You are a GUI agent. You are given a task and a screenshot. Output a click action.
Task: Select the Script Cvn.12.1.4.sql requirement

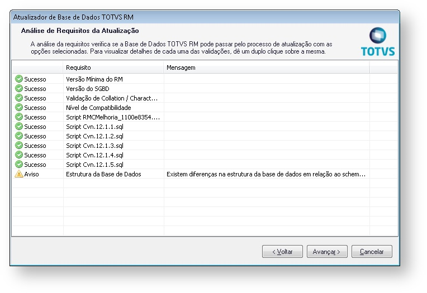[x=94, y=155]
